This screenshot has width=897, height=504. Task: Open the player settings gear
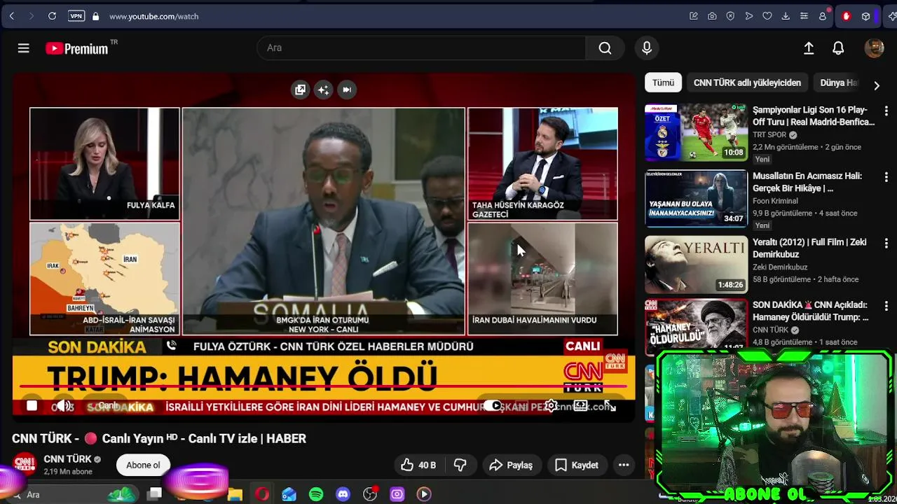tap(552, 405)
